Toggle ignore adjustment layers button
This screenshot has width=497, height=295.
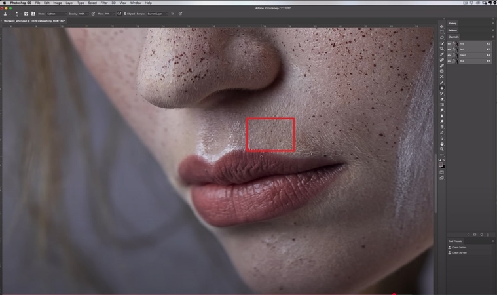point(172,14)
